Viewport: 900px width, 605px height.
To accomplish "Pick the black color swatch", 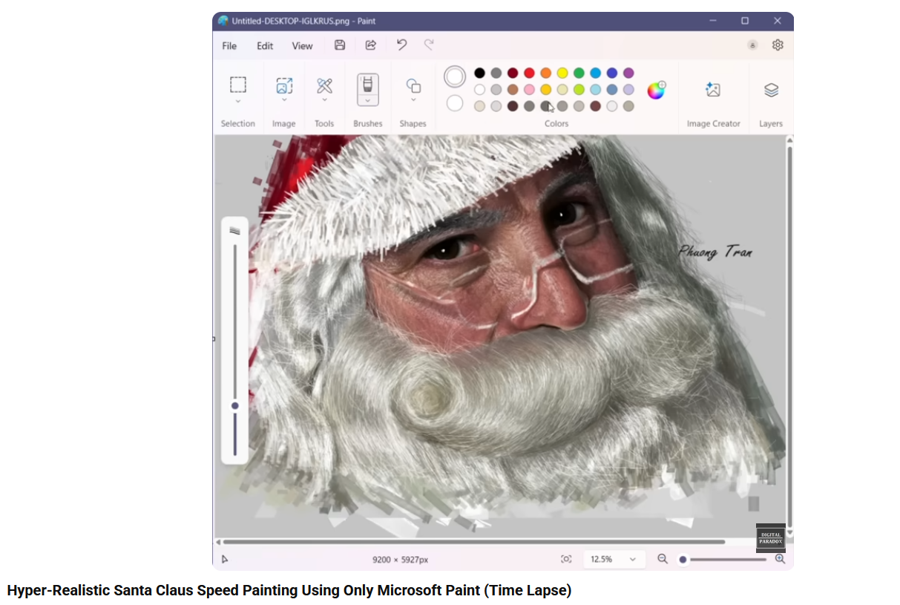I will [480, 73].
